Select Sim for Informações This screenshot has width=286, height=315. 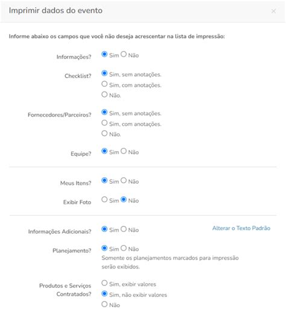[104, 54]
